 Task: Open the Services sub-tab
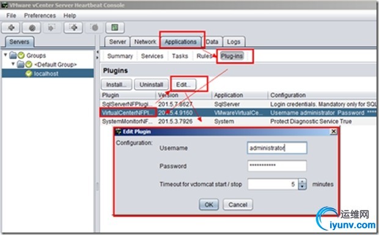tap(152, 56)
